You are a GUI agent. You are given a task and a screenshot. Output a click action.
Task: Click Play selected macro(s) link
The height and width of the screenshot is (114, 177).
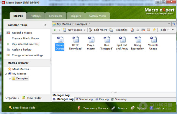[x=26, y=44]
